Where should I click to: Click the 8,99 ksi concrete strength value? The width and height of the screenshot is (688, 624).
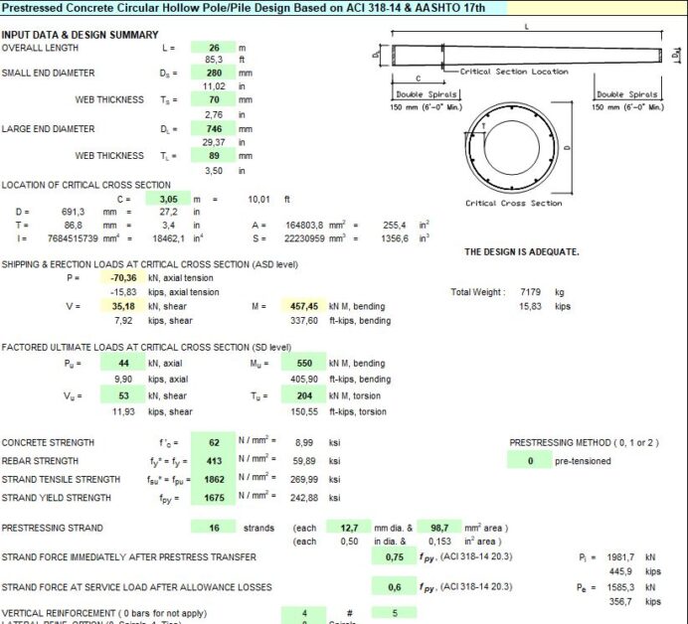(x=304, y=442)
